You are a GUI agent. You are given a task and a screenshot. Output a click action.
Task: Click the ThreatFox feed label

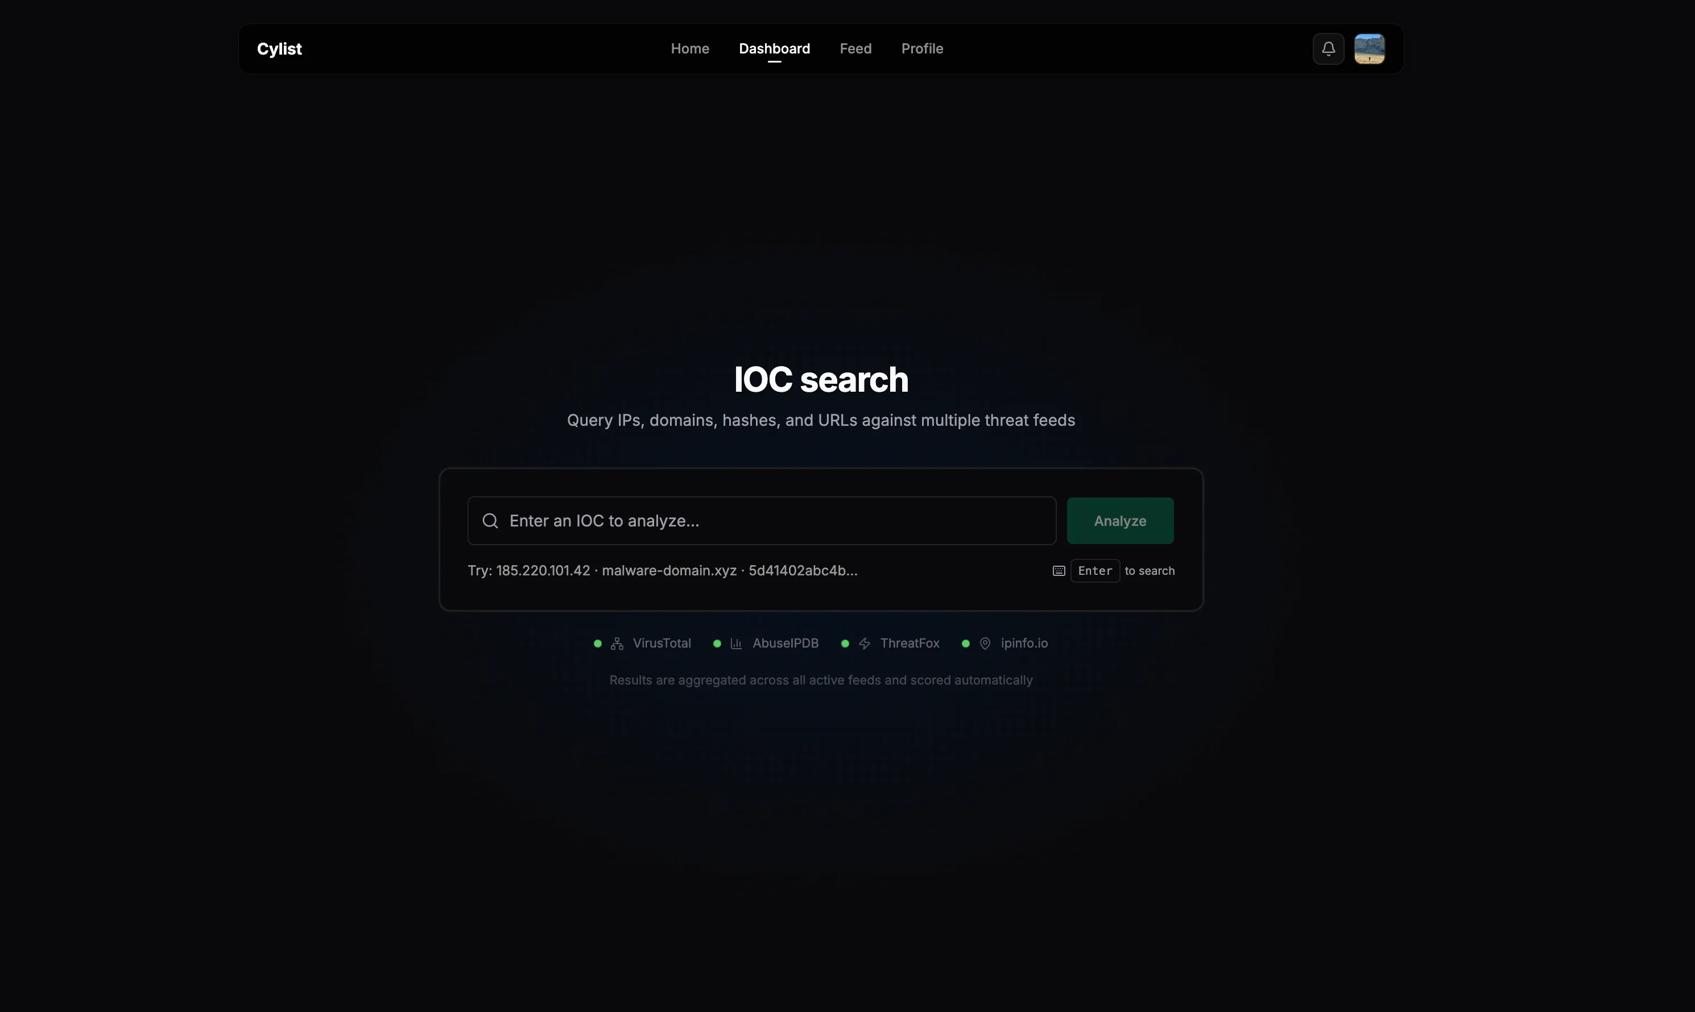pyautogui.click(x=909, y=644)
